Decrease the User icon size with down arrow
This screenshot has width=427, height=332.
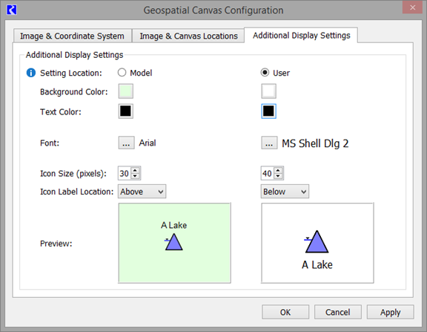pos(278,176)
